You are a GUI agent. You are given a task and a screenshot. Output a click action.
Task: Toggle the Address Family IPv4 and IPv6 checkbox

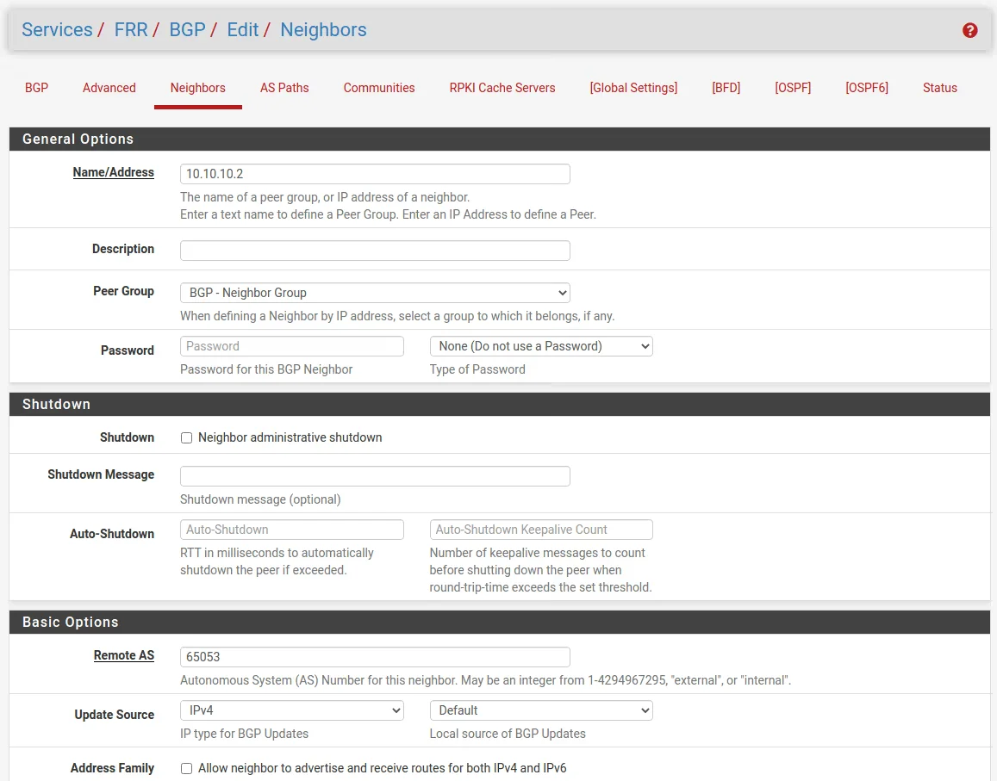pos(186,768)
